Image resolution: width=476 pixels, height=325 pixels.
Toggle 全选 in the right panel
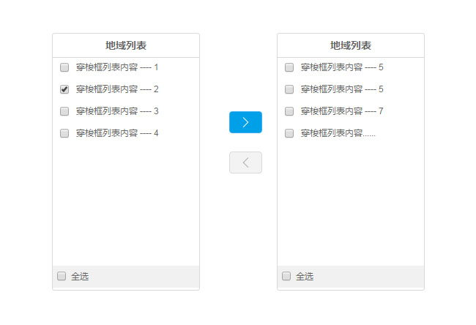pyautogui.click(x=286, y=276)
